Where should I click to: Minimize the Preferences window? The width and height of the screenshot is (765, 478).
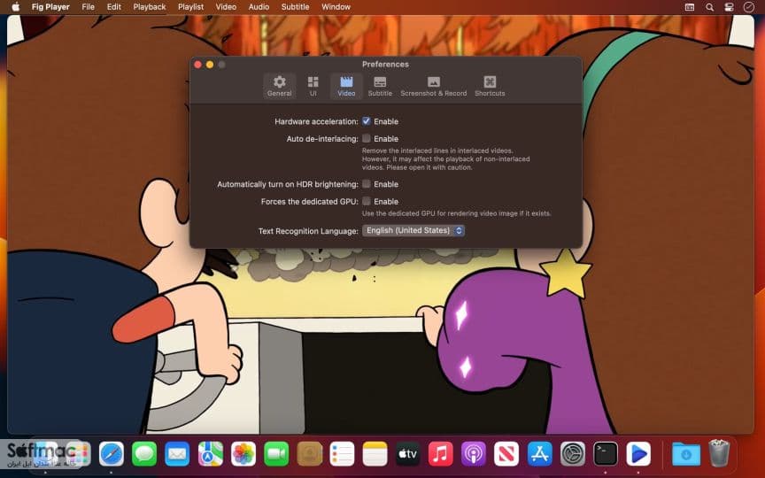click(210, 65)
